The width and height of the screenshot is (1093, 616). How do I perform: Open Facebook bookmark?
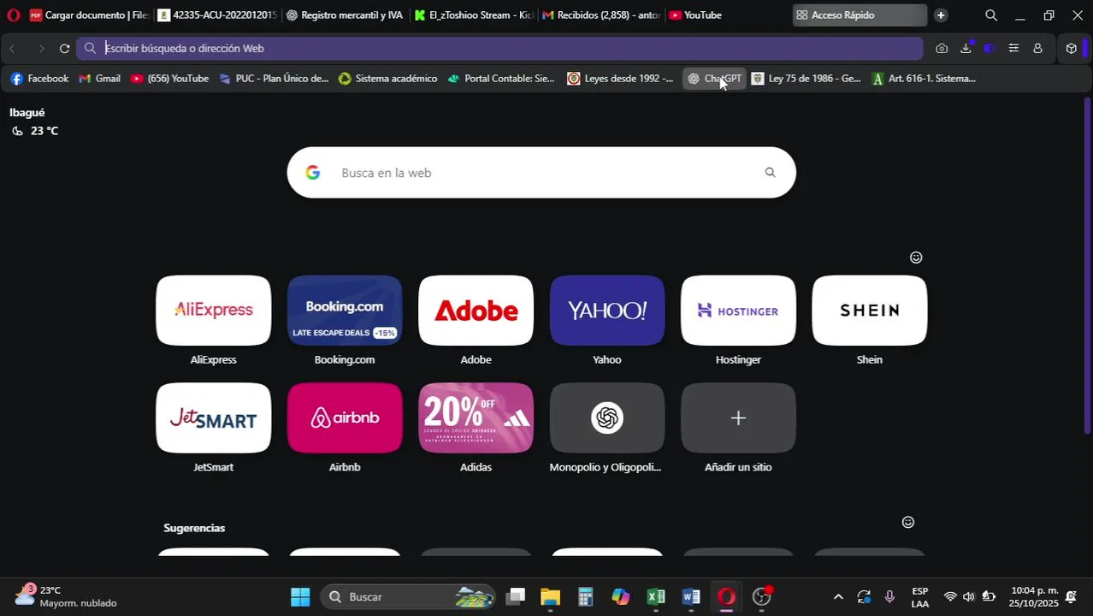[39, 79]
